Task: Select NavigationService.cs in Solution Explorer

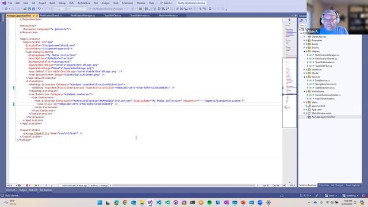Action: tap(325, 84)
